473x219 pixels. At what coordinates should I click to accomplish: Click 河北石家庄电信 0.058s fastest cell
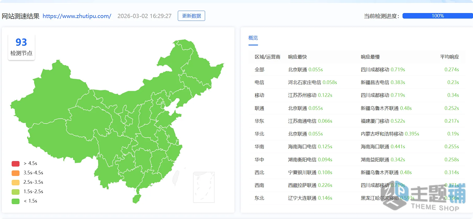pos(312,82)
